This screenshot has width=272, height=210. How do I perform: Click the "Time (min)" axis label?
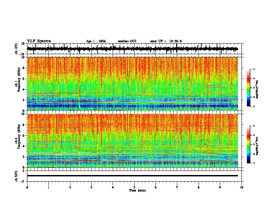(137, 190)
